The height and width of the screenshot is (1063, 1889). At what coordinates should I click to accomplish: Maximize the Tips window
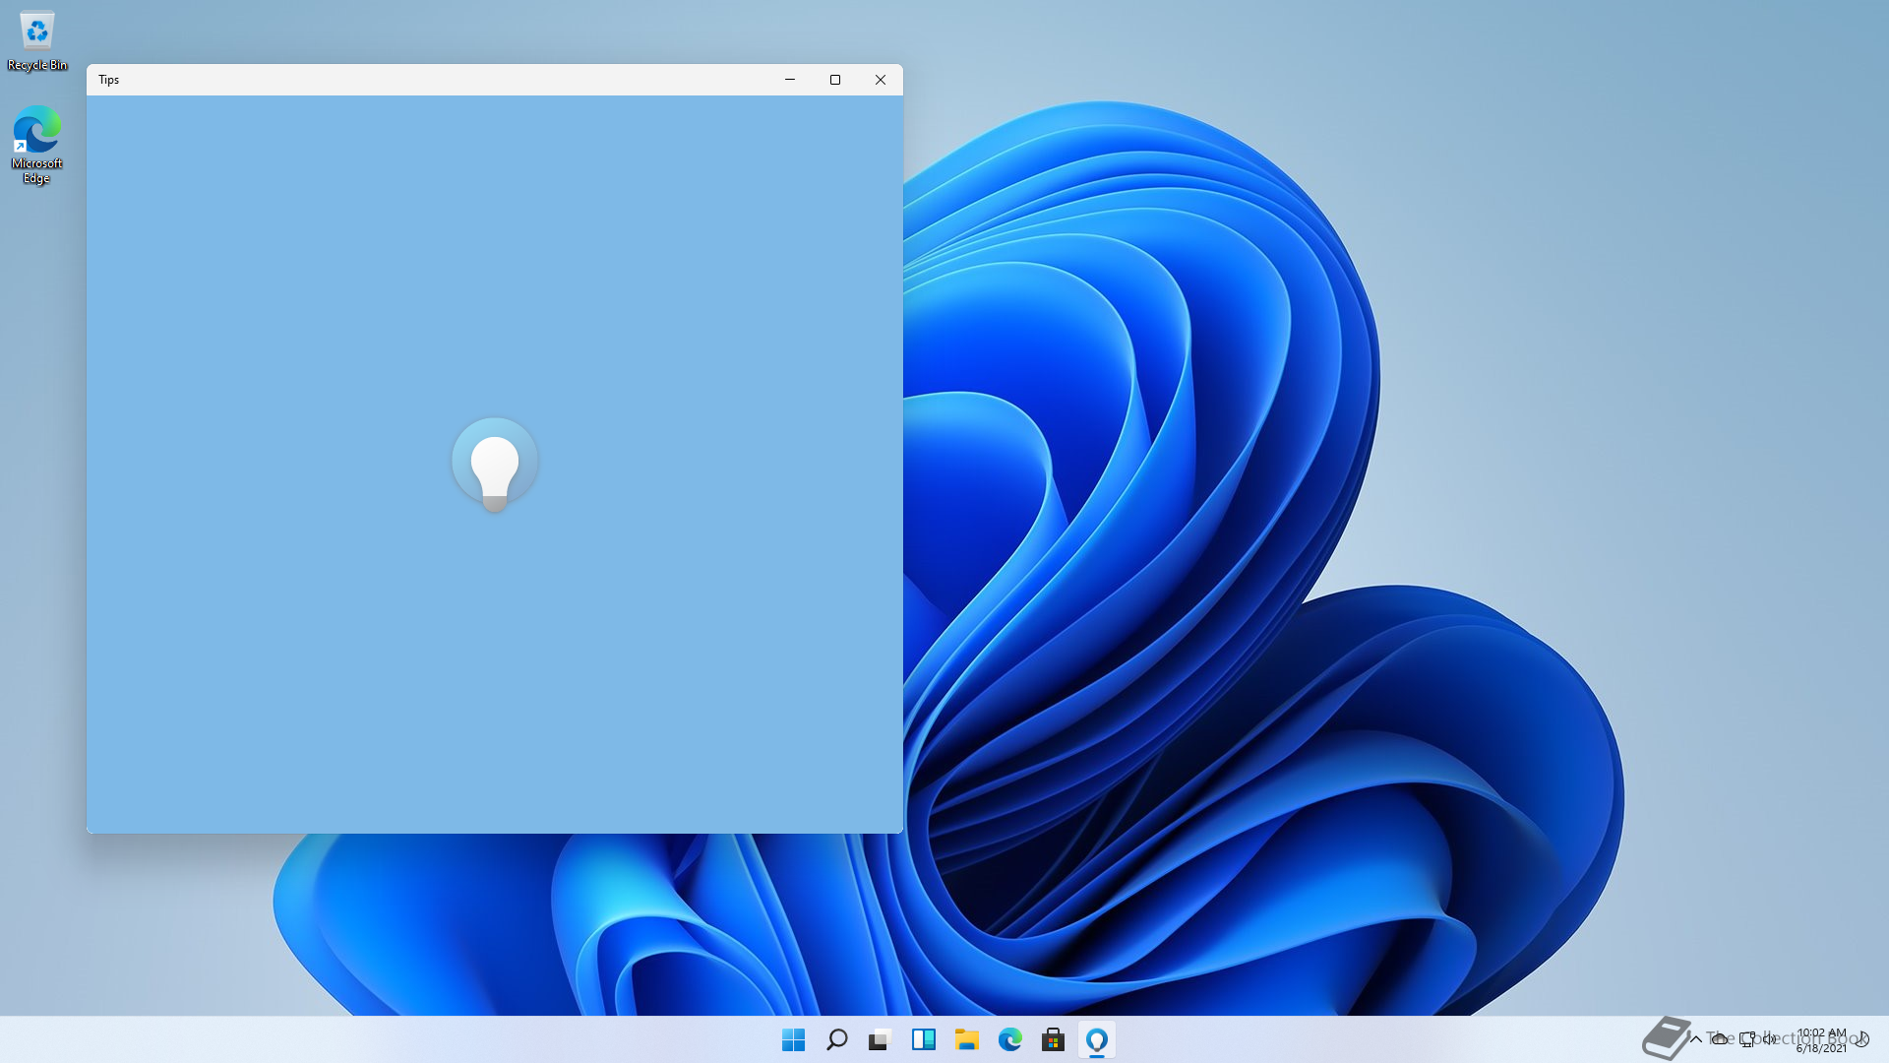835,80
